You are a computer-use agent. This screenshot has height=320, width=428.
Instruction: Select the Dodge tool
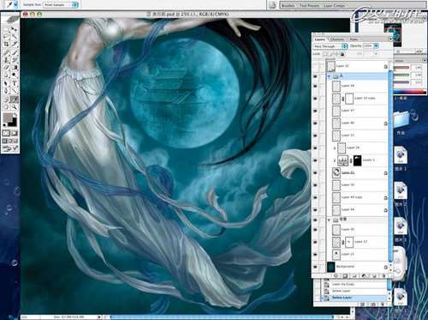(x=14, y=75)
